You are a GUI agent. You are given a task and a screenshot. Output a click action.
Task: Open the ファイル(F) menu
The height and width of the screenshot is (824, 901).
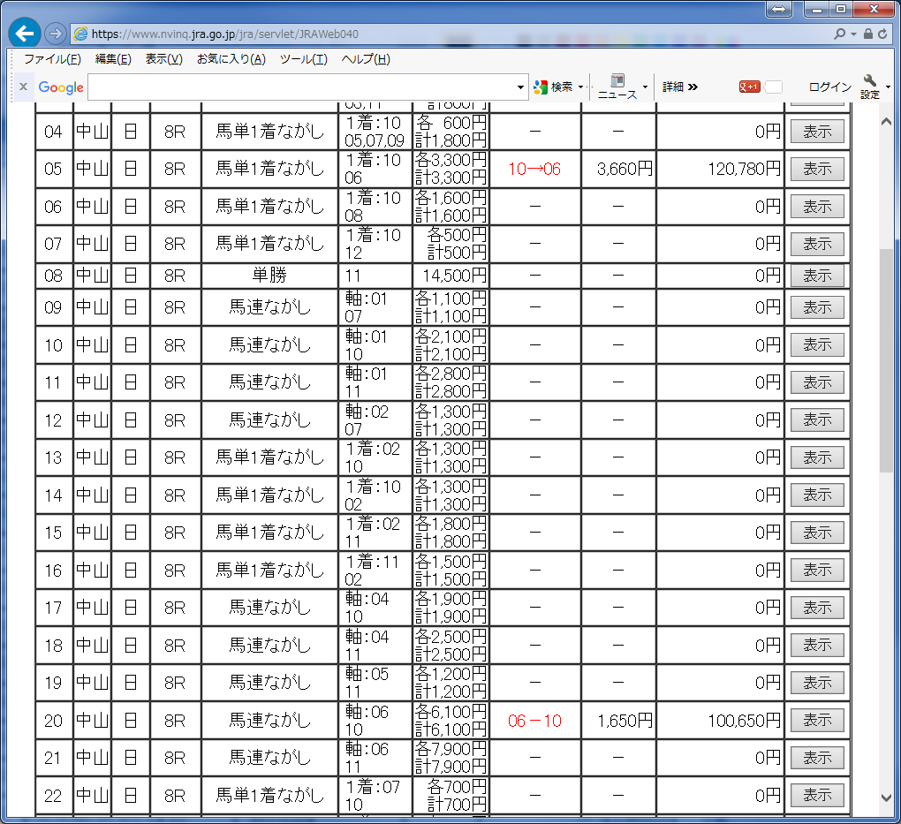52,59
